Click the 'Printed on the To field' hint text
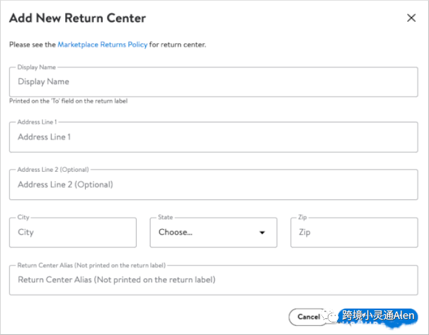Image resolution: width=429 pixels, height=335 pixels. [x=68, y=101]
